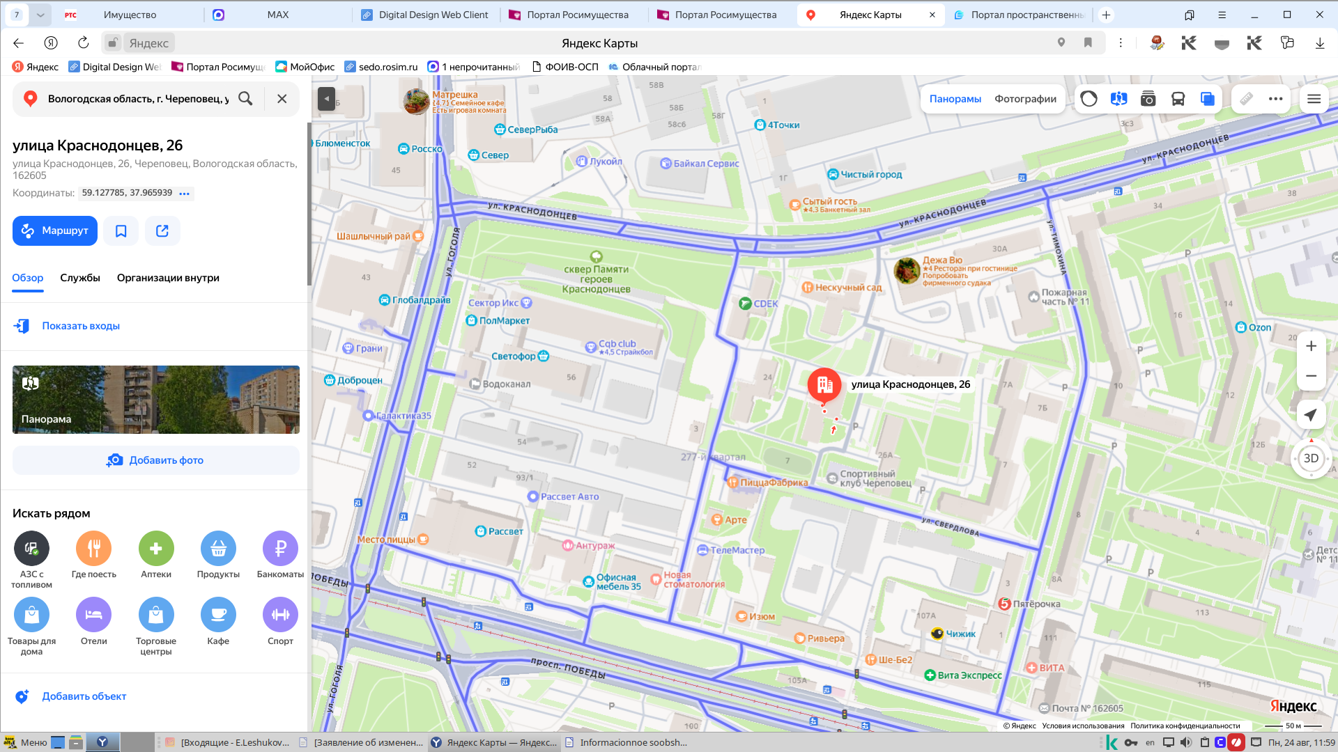This screenshot has height=752, width=1338.
Task: Switch to the Службы tab
Action: [80, 278]
